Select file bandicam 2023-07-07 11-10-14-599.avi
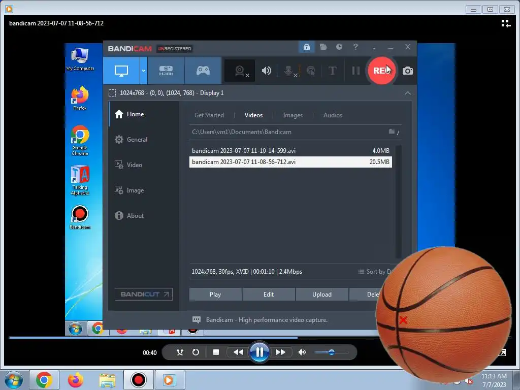This screenshot has width=520, height=390. 290,150
